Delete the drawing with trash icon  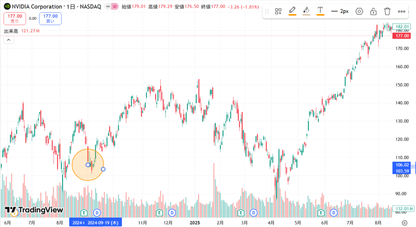coord(388,11)
